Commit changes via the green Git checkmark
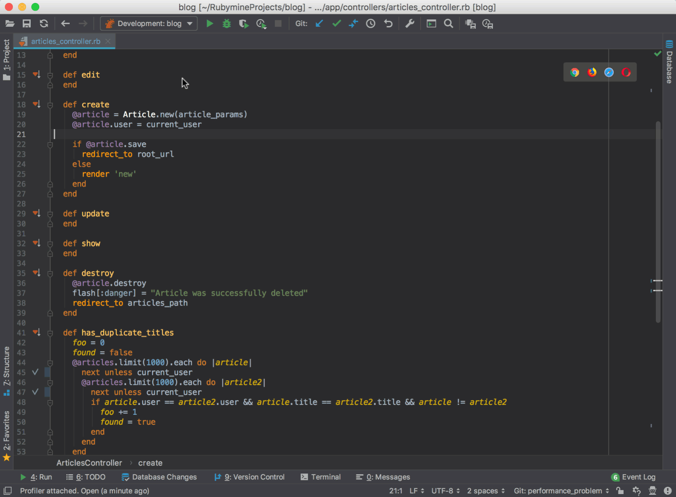The height and width of the screenshot is (497, 676). coord(336,23)
